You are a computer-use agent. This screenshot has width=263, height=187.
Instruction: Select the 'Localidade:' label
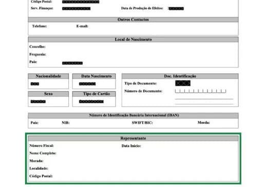(x=39, y=168)
